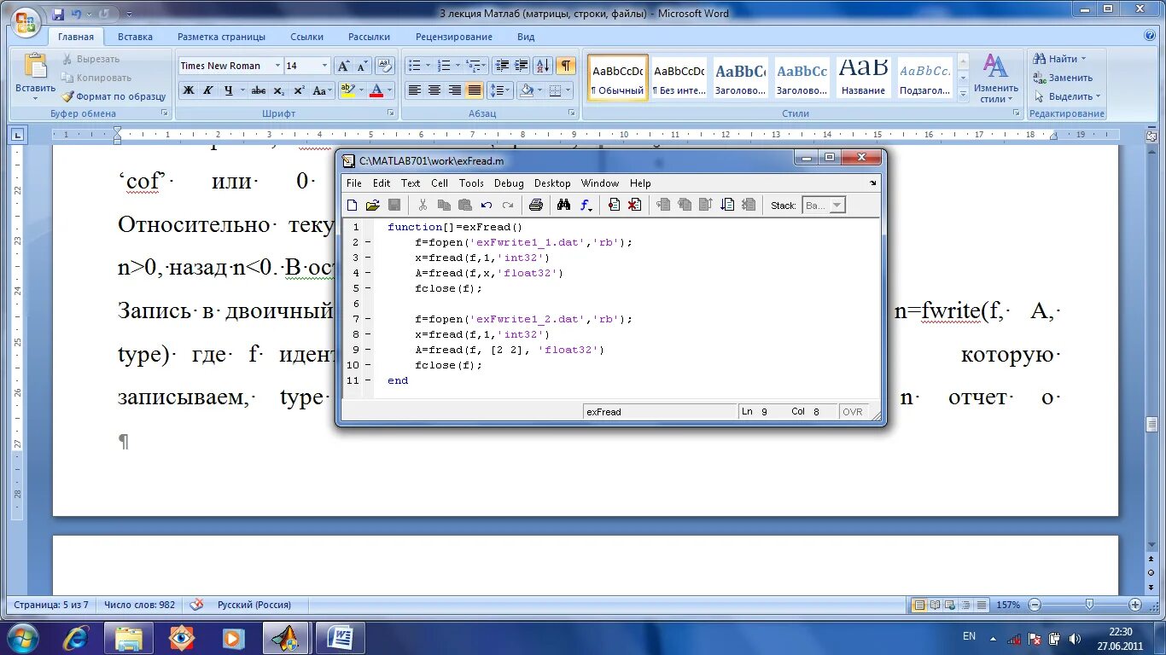Toggle show paragraph marks ¶ button
Screen dimensions: 1166x655
(x=566, y=66)
